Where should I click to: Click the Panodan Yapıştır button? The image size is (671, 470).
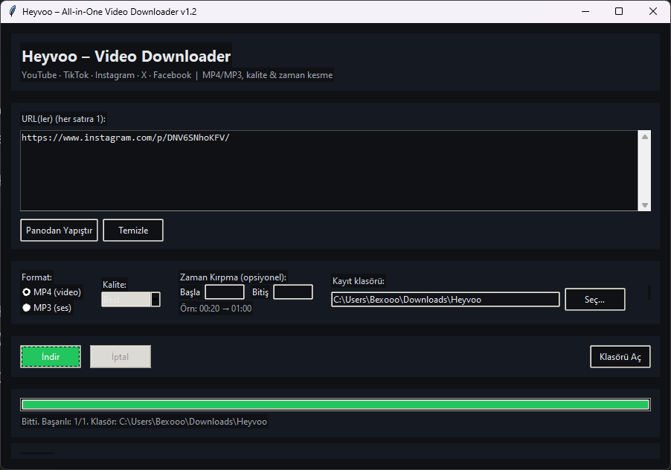point(59,230)
